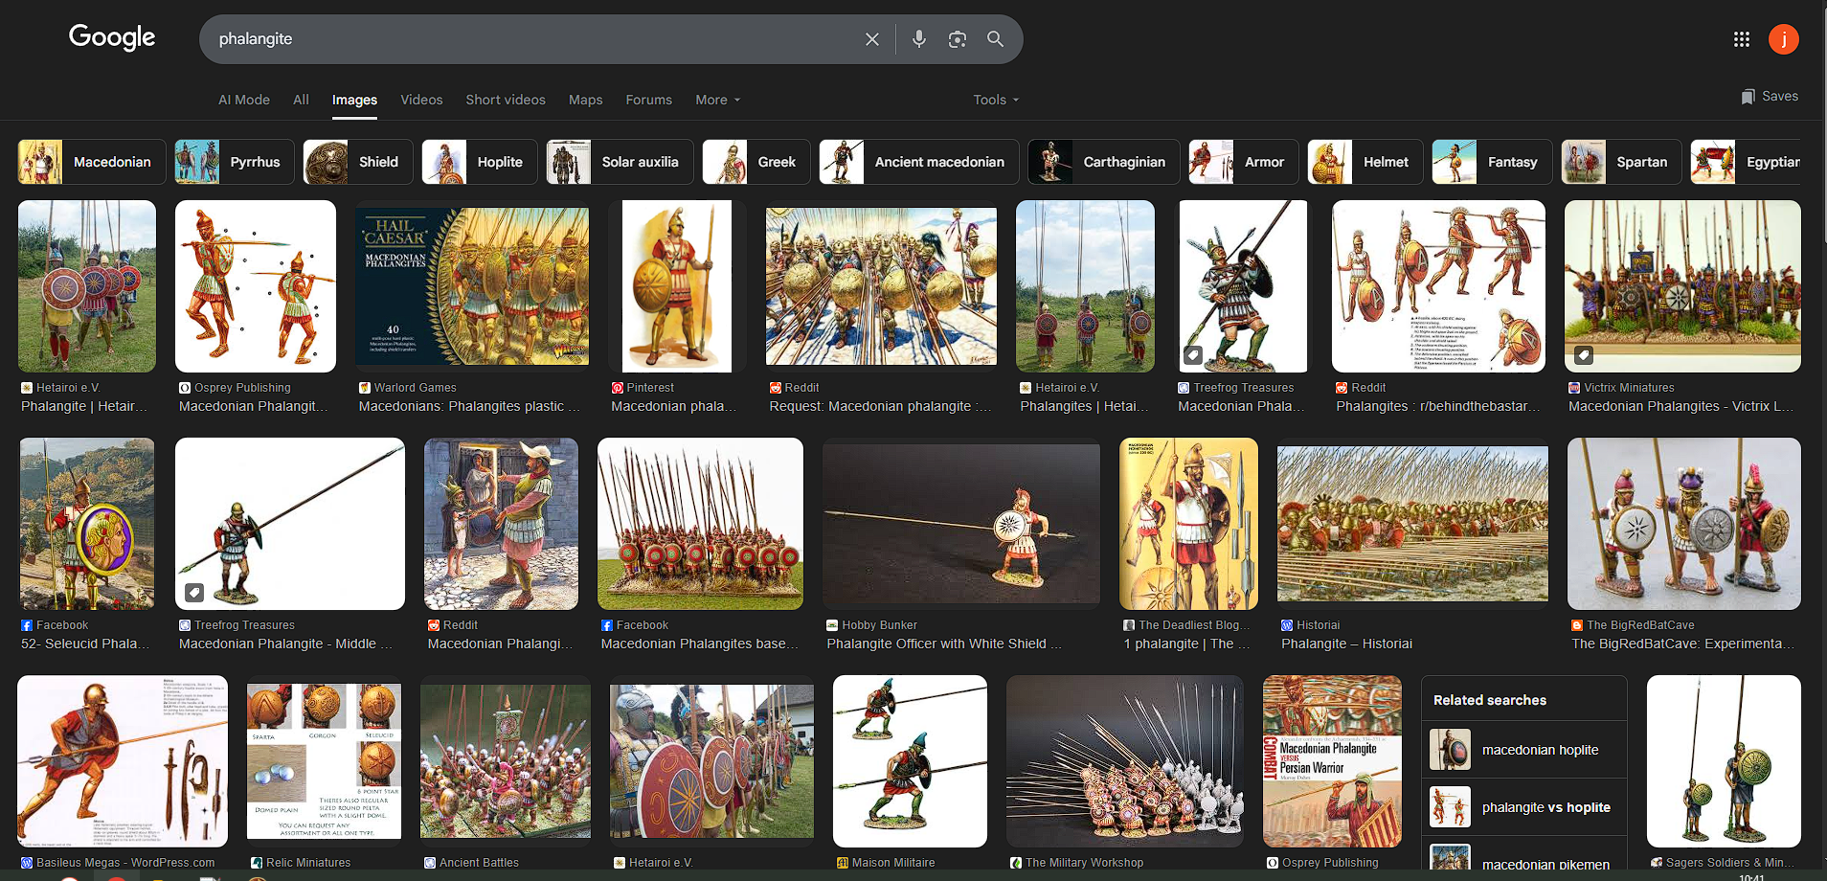The height and width of the screenshot is (881, 1827).
Task: Click the Military Workshop source favicon
Action: pos(1016,863)
